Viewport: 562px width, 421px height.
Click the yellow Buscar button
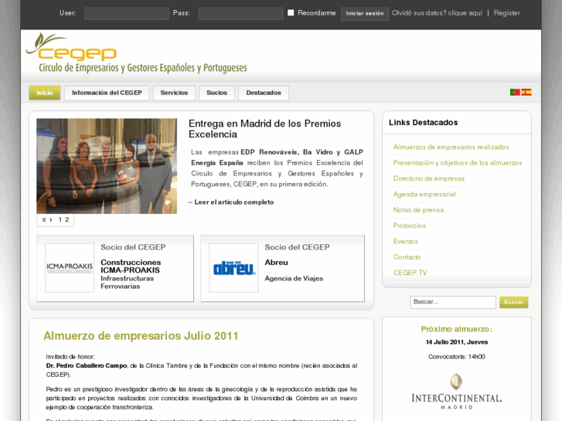coord(513,302)
